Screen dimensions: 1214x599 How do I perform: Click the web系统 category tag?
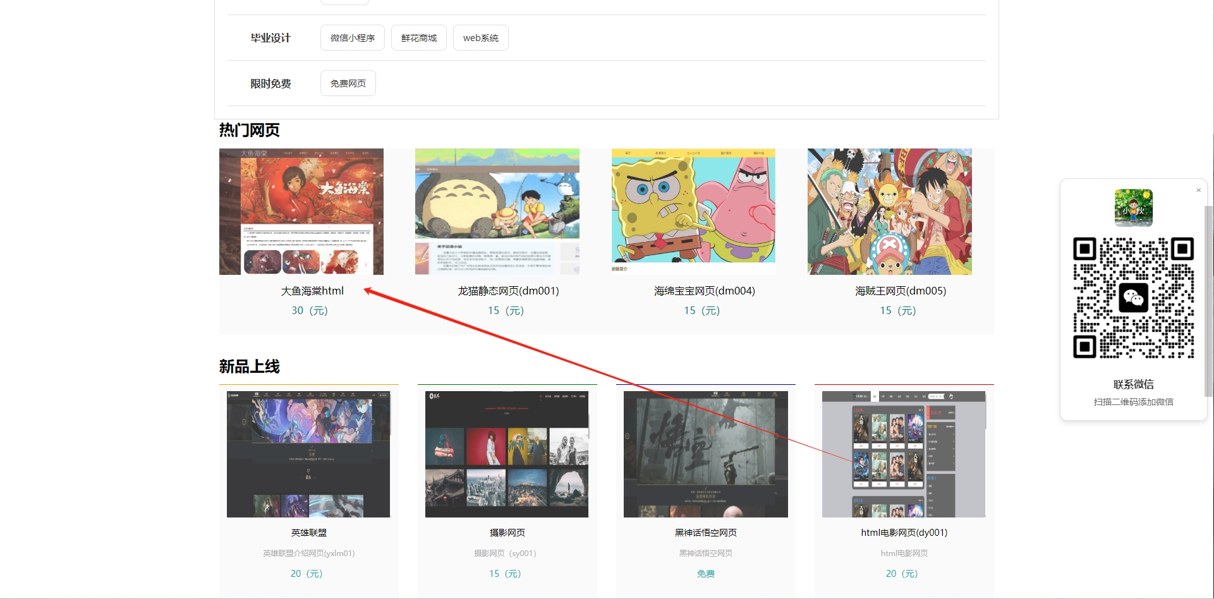[x=481, y=38]
